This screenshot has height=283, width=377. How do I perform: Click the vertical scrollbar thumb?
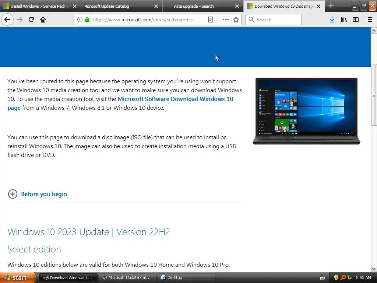pos(374,95)
